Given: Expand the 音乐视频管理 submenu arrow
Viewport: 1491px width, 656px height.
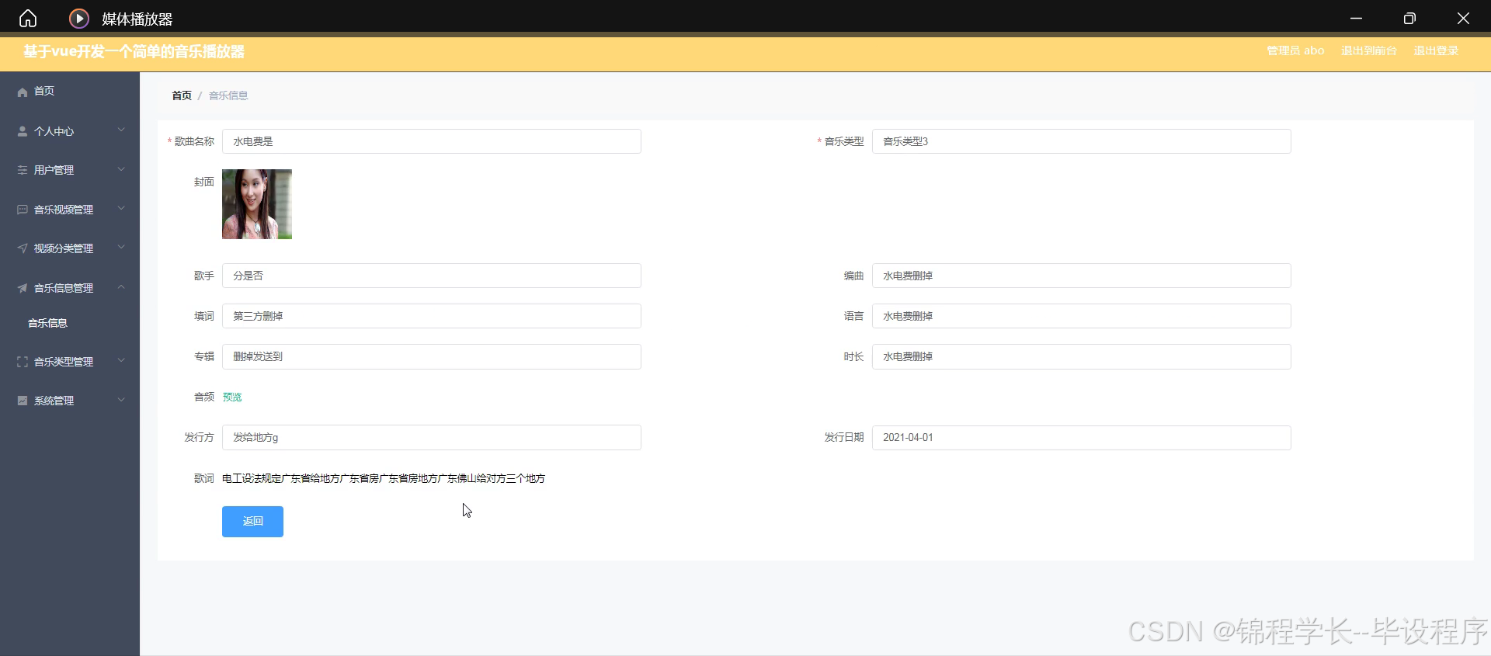Looking at the screenshot, I should click(121, 209).
